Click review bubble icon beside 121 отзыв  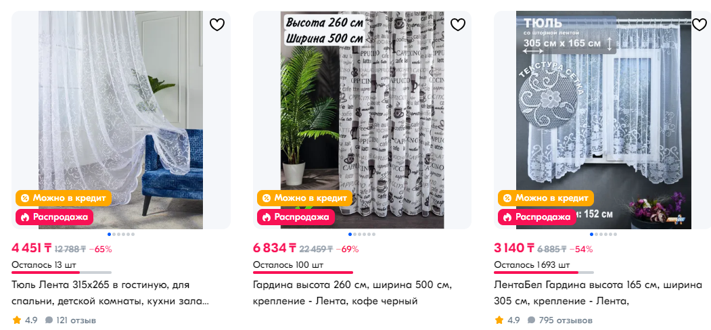49,321
